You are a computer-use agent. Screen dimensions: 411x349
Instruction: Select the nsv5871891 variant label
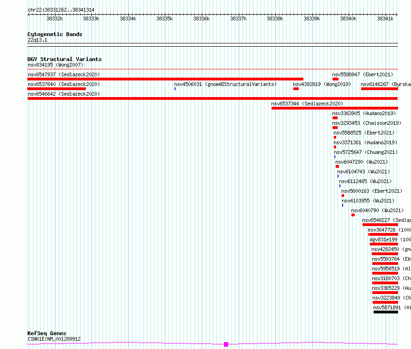[392, 307]
